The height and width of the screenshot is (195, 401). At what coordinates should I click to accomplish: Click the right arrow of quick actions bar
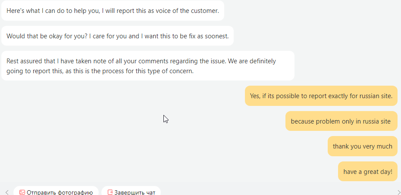pos(399,192)
